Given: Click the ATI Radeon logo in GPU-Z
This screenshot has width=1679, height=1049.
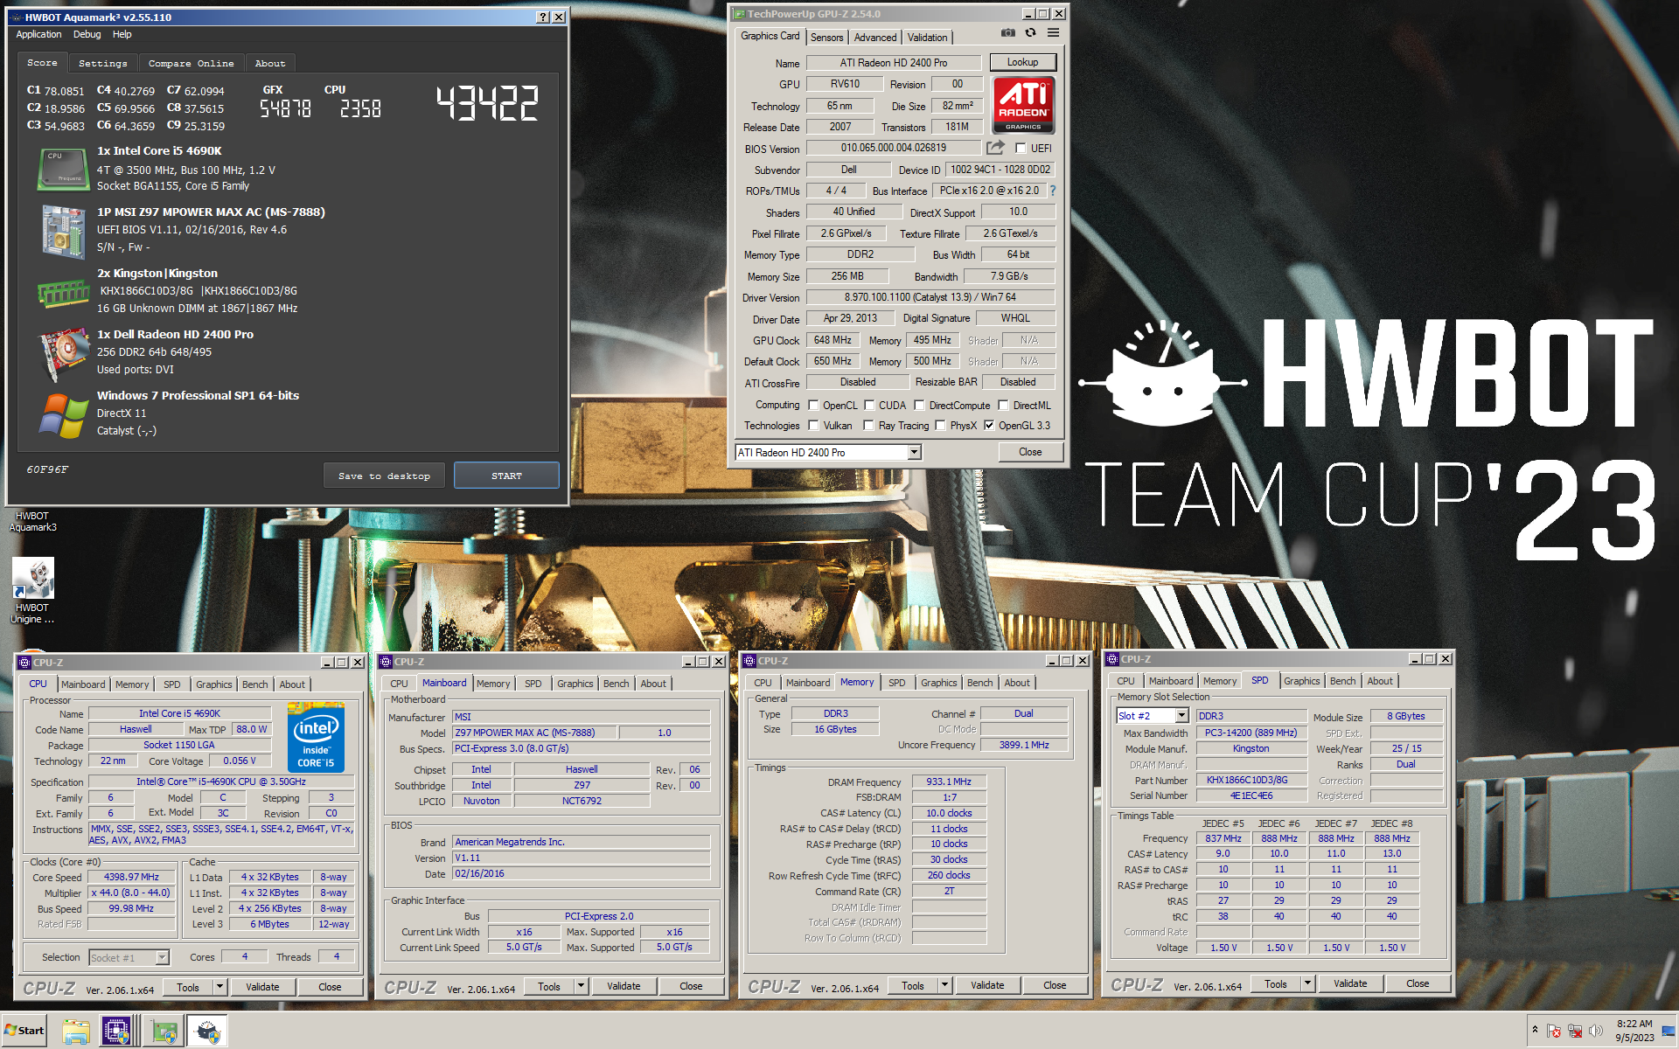Looking at the screenshot, I should [x=1023, y=104].
